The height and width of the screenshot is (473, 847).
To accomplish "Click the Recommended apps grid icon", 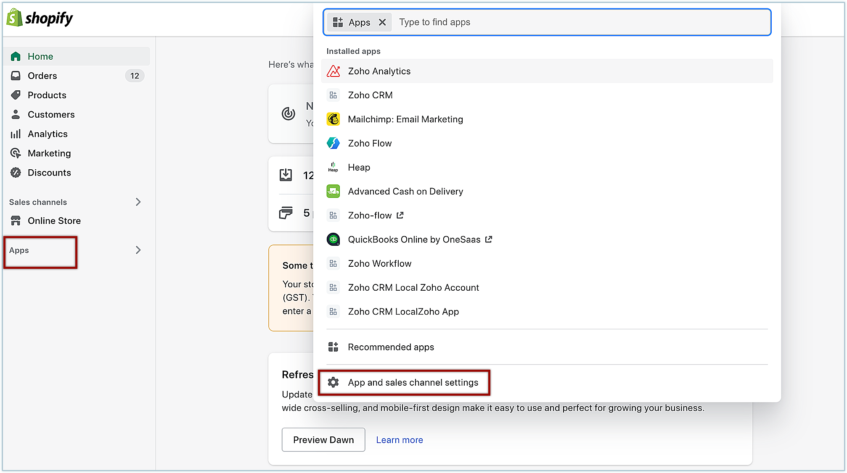I will pyautogui.click(x=334, y=347).
